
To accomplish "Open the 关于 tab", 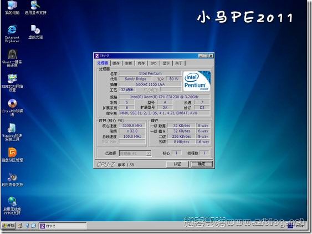I will (x=178, y=63).
